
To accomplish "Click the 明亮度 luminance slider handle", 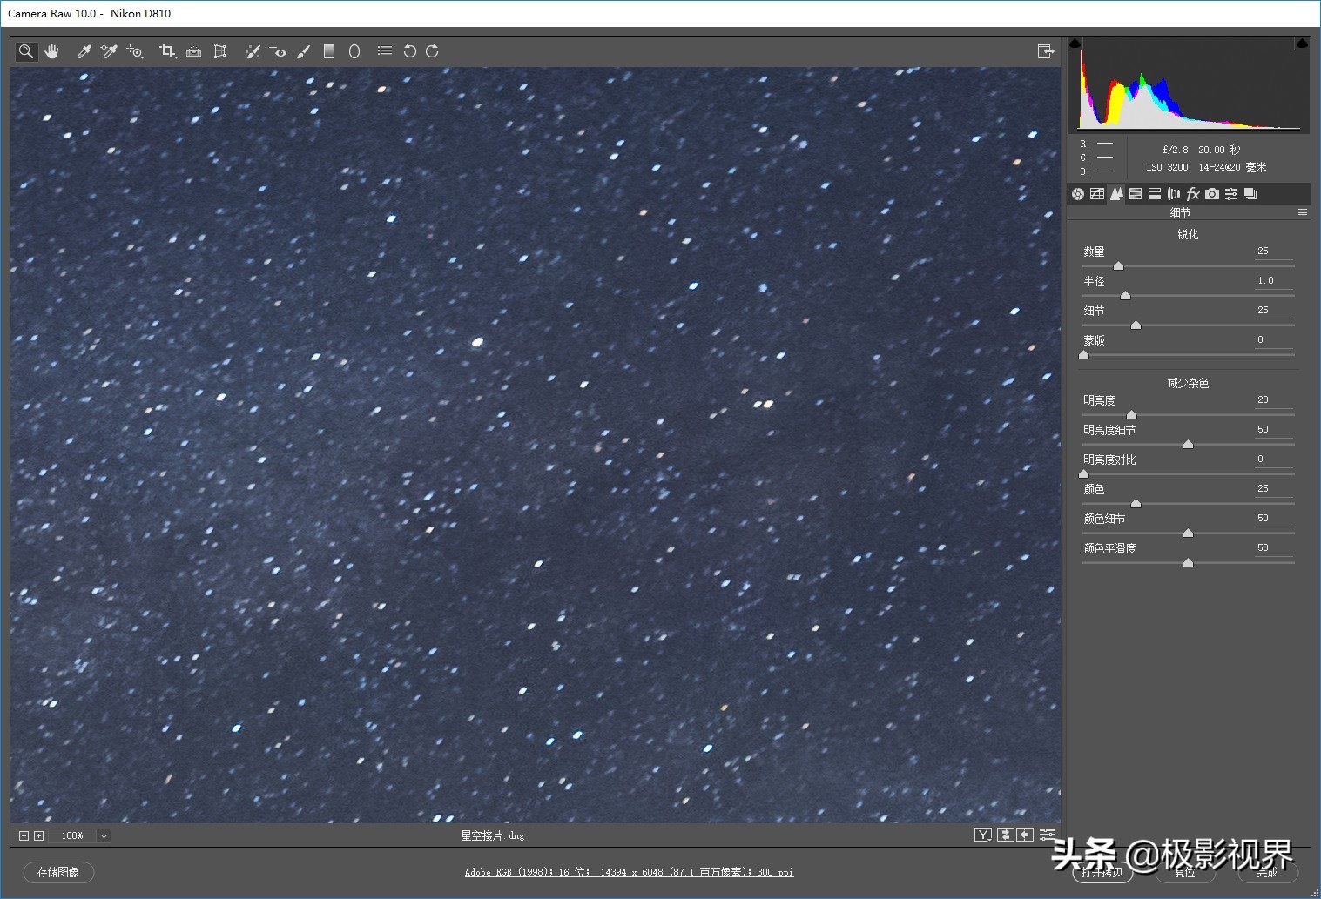I will pyautogui.click(x=1131, y=415).
